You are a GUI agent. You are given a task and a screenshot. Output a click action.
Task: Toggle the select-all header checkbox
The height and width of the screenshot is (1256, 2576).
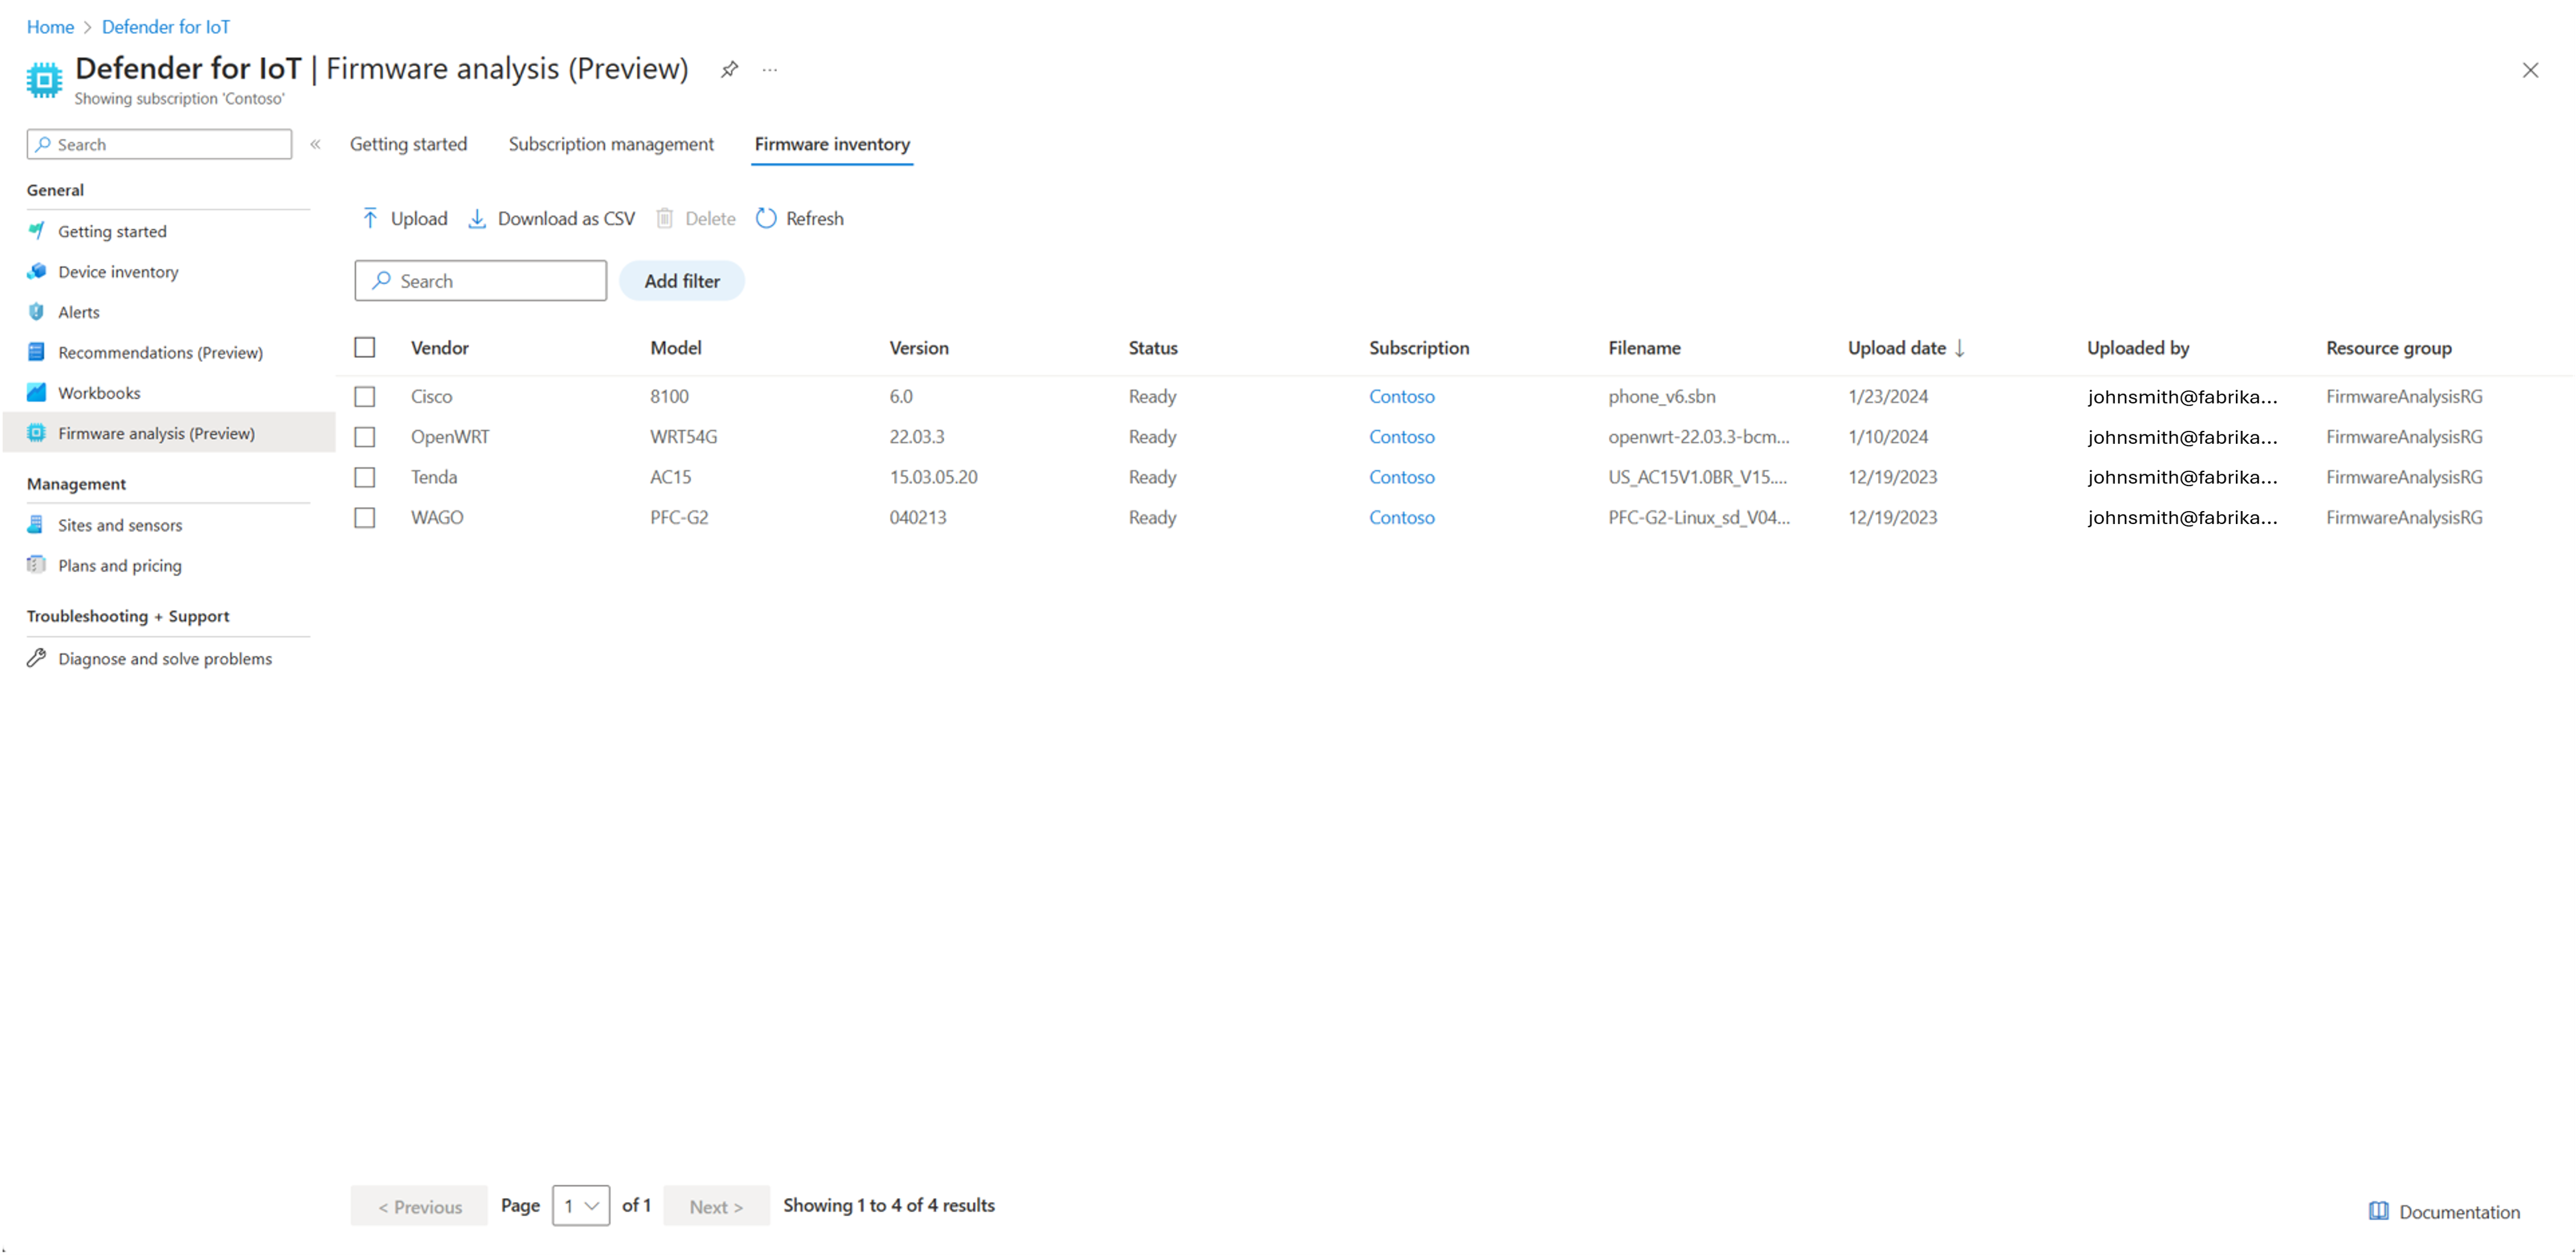click(365, 347)
